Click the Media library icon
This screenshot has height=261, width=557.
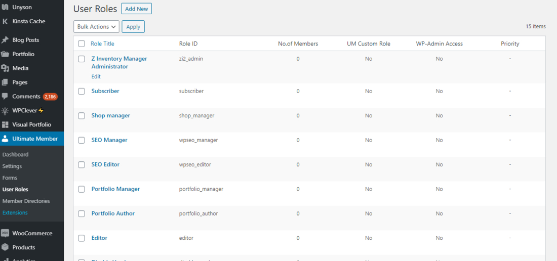pyautogui.click(x=5, y=68)
